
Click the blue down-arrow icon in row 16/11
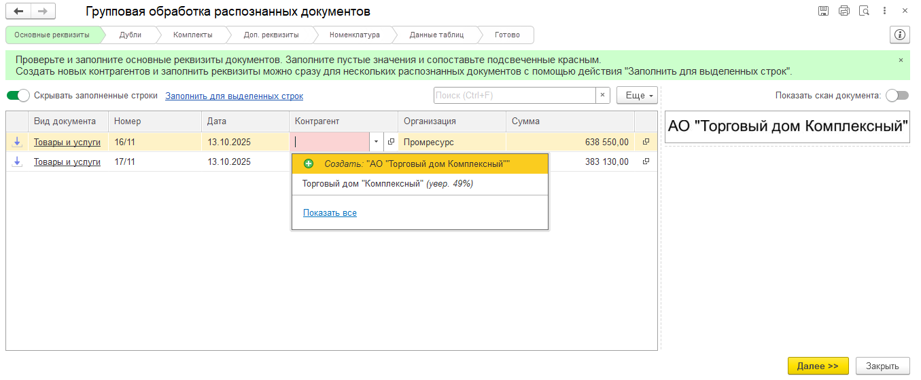point(17,142)
